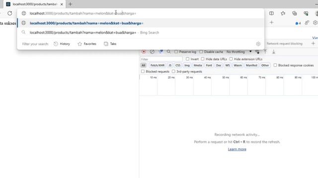Select the Doc request filter
This screenshot has width=318, height=178.
(x=219, y=65)
